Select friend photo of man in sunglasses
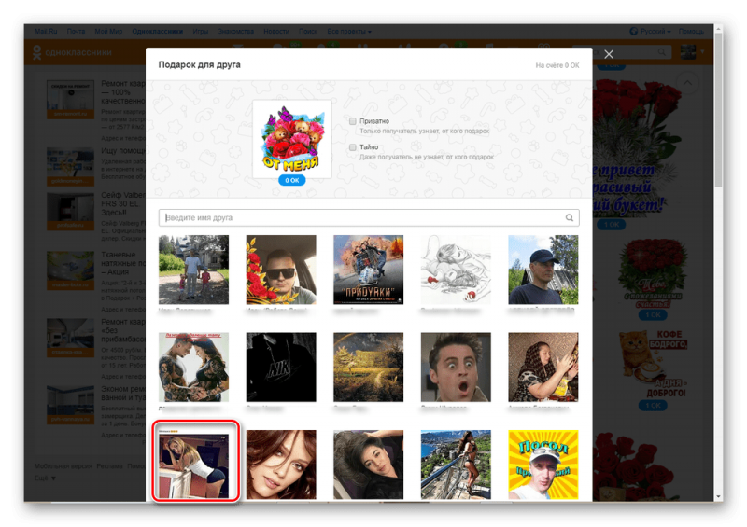 (281, 270)
